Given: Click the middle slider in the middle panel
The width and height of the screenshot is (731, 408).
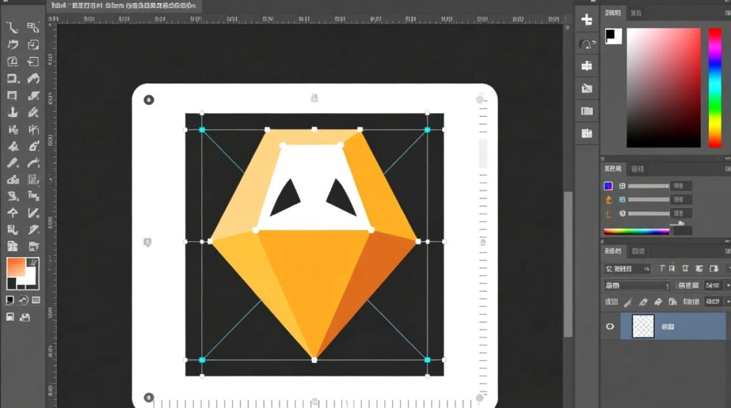Looking at the screenshot, I should pos(648,200).
